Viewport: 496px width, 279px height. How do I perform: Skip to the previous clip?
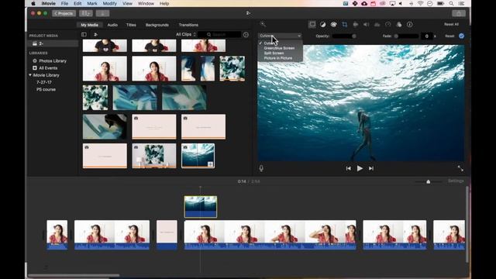coord(348,169)
